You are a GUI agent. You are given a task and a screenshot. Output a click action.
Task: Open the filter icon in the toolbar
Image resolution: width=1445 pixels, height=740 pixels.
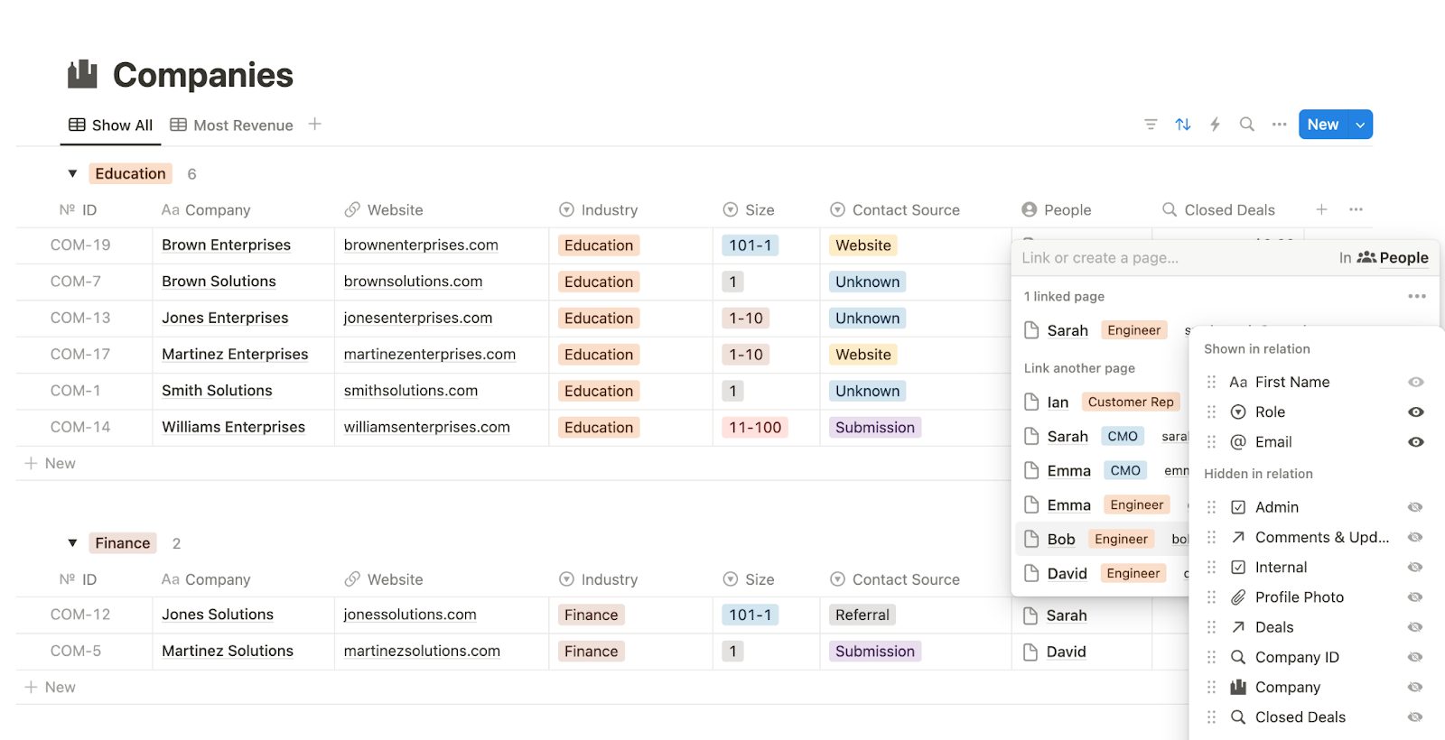tap(1151, 125)
